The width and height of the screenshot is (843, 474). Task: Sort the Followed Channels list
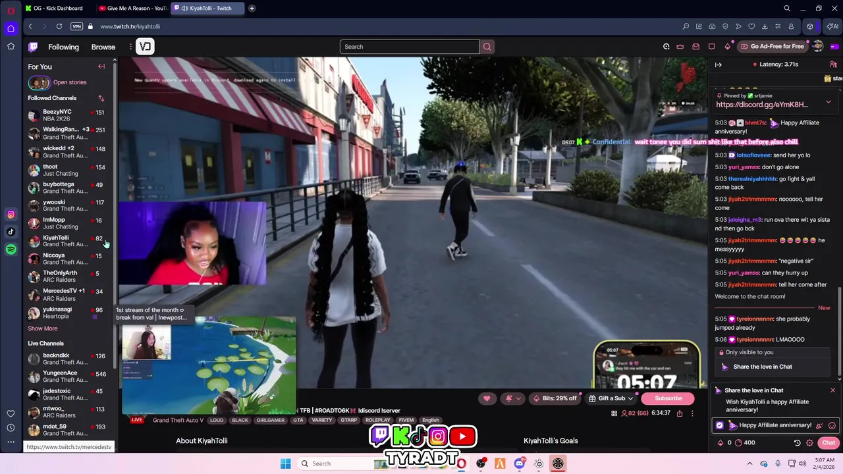click(x=101, y=98)
